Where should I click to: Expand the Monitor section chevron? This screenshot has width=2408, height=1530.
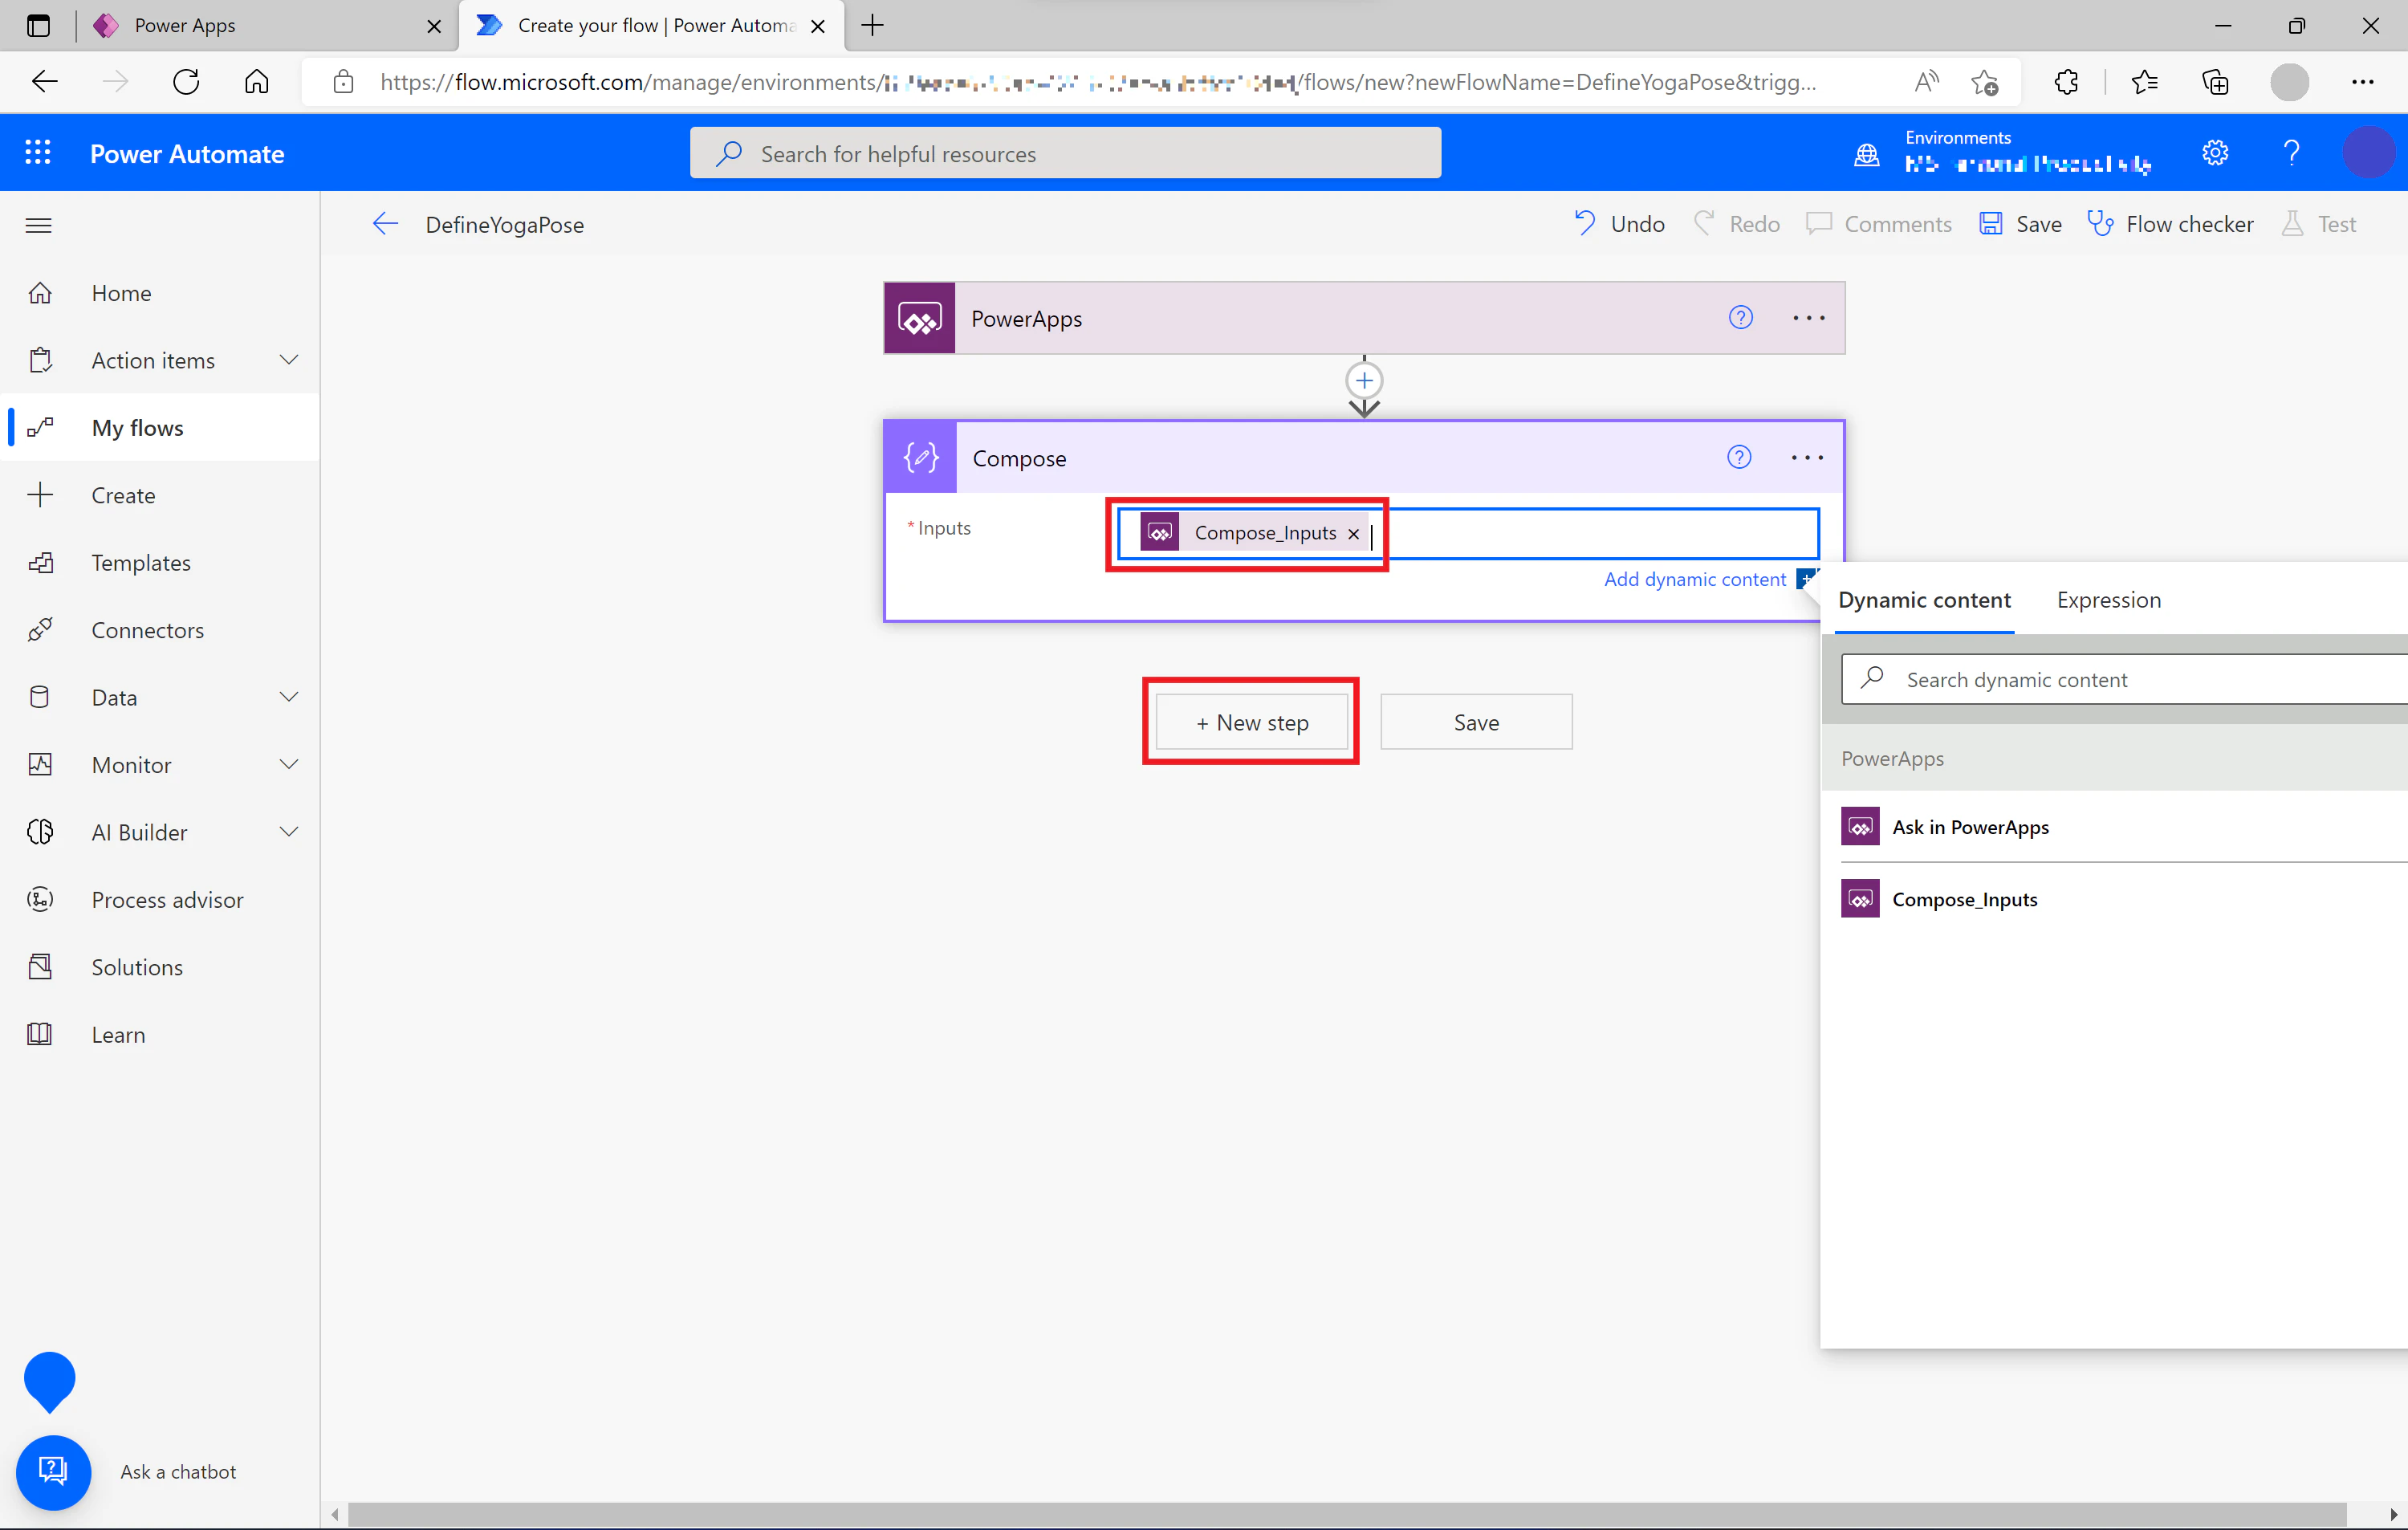[289, 765]
